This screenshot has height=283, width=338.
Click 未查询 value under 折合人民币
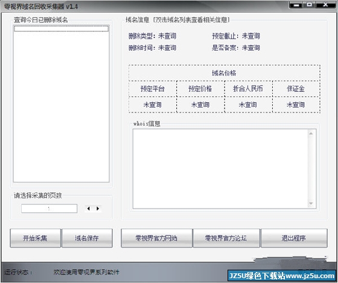pyautogui.click(x=248, y=105)
